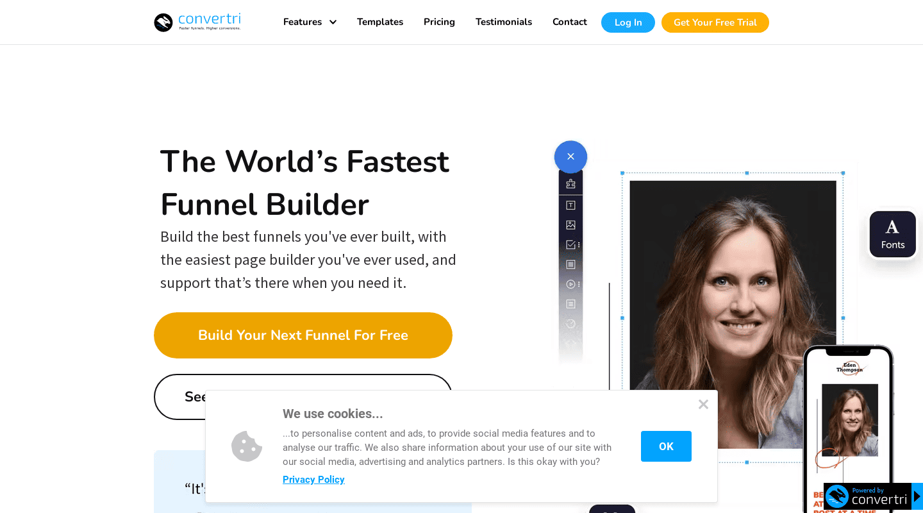The image size is (923, 513).
Task: Select the puzzle piece element icon
Action: (570, 184)
